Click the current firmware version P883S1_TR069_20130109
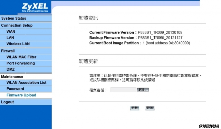Viewport: 221px width, 129px height. [x=160, y=32]
